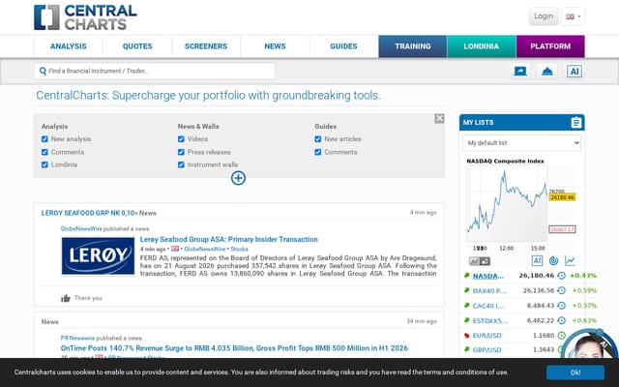Close the filter panel with the X
Viewport: 619px width, 387px height.
439,118
